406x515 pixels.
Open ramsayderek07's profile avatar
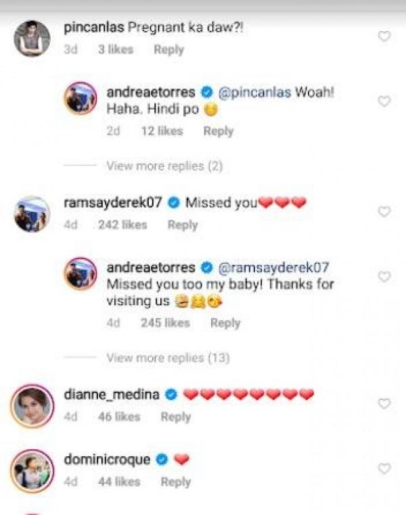pos(32,214)
